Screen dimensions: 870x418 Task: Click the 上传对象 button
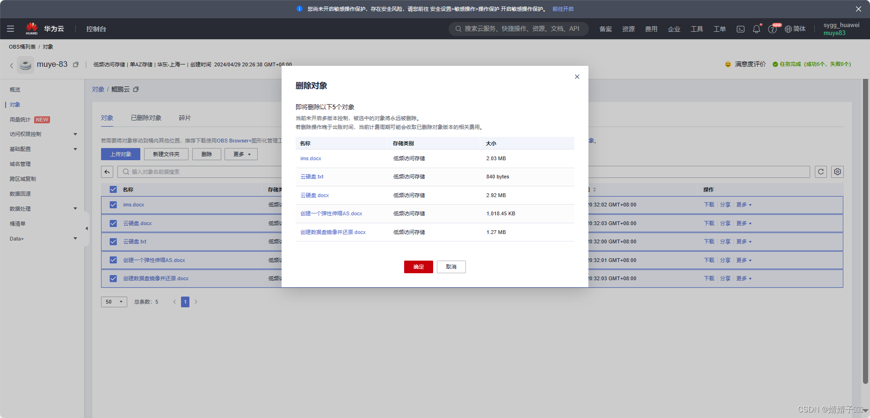pyautogui.click(x=121, y=154)
